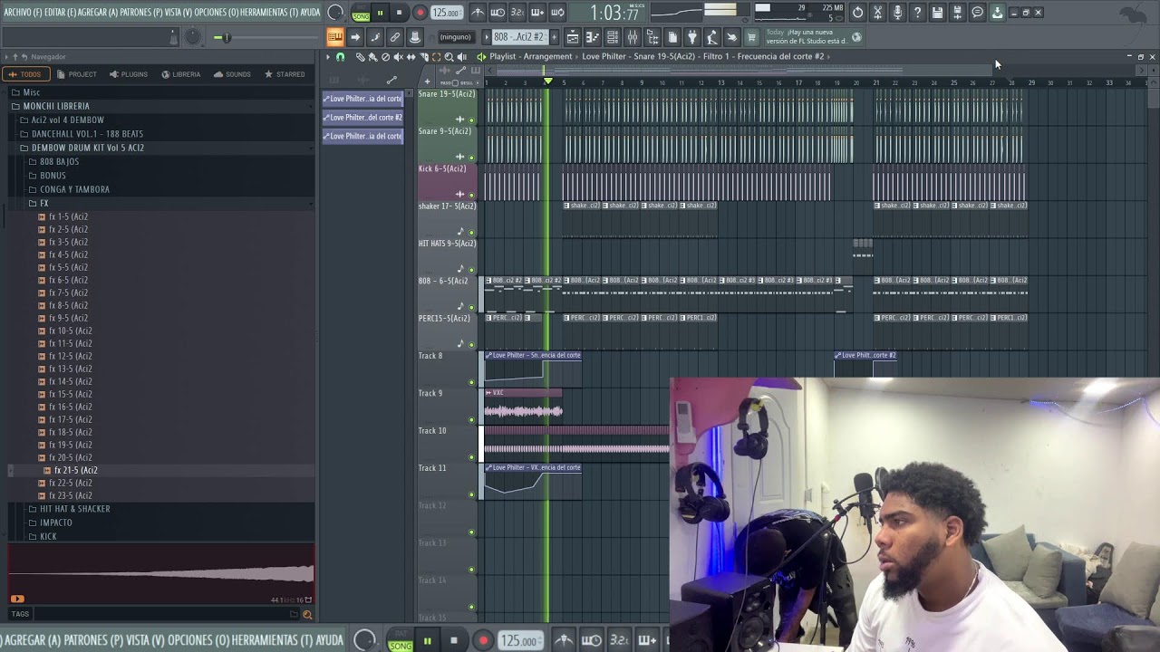
Task: Select the Delete tool in the playlist toolbar
Action: [385, 57]
